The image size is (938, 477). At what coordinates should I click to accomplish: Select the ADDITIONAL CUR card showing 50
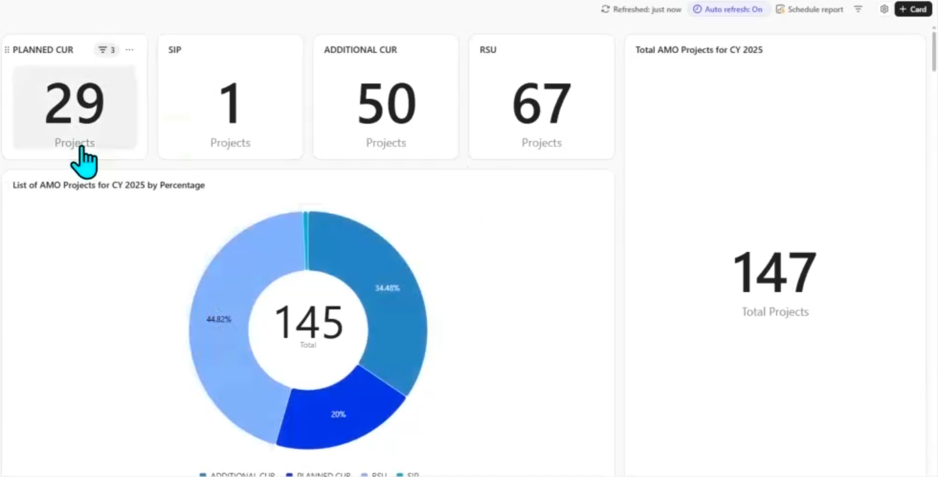click(x=385, y=97)
